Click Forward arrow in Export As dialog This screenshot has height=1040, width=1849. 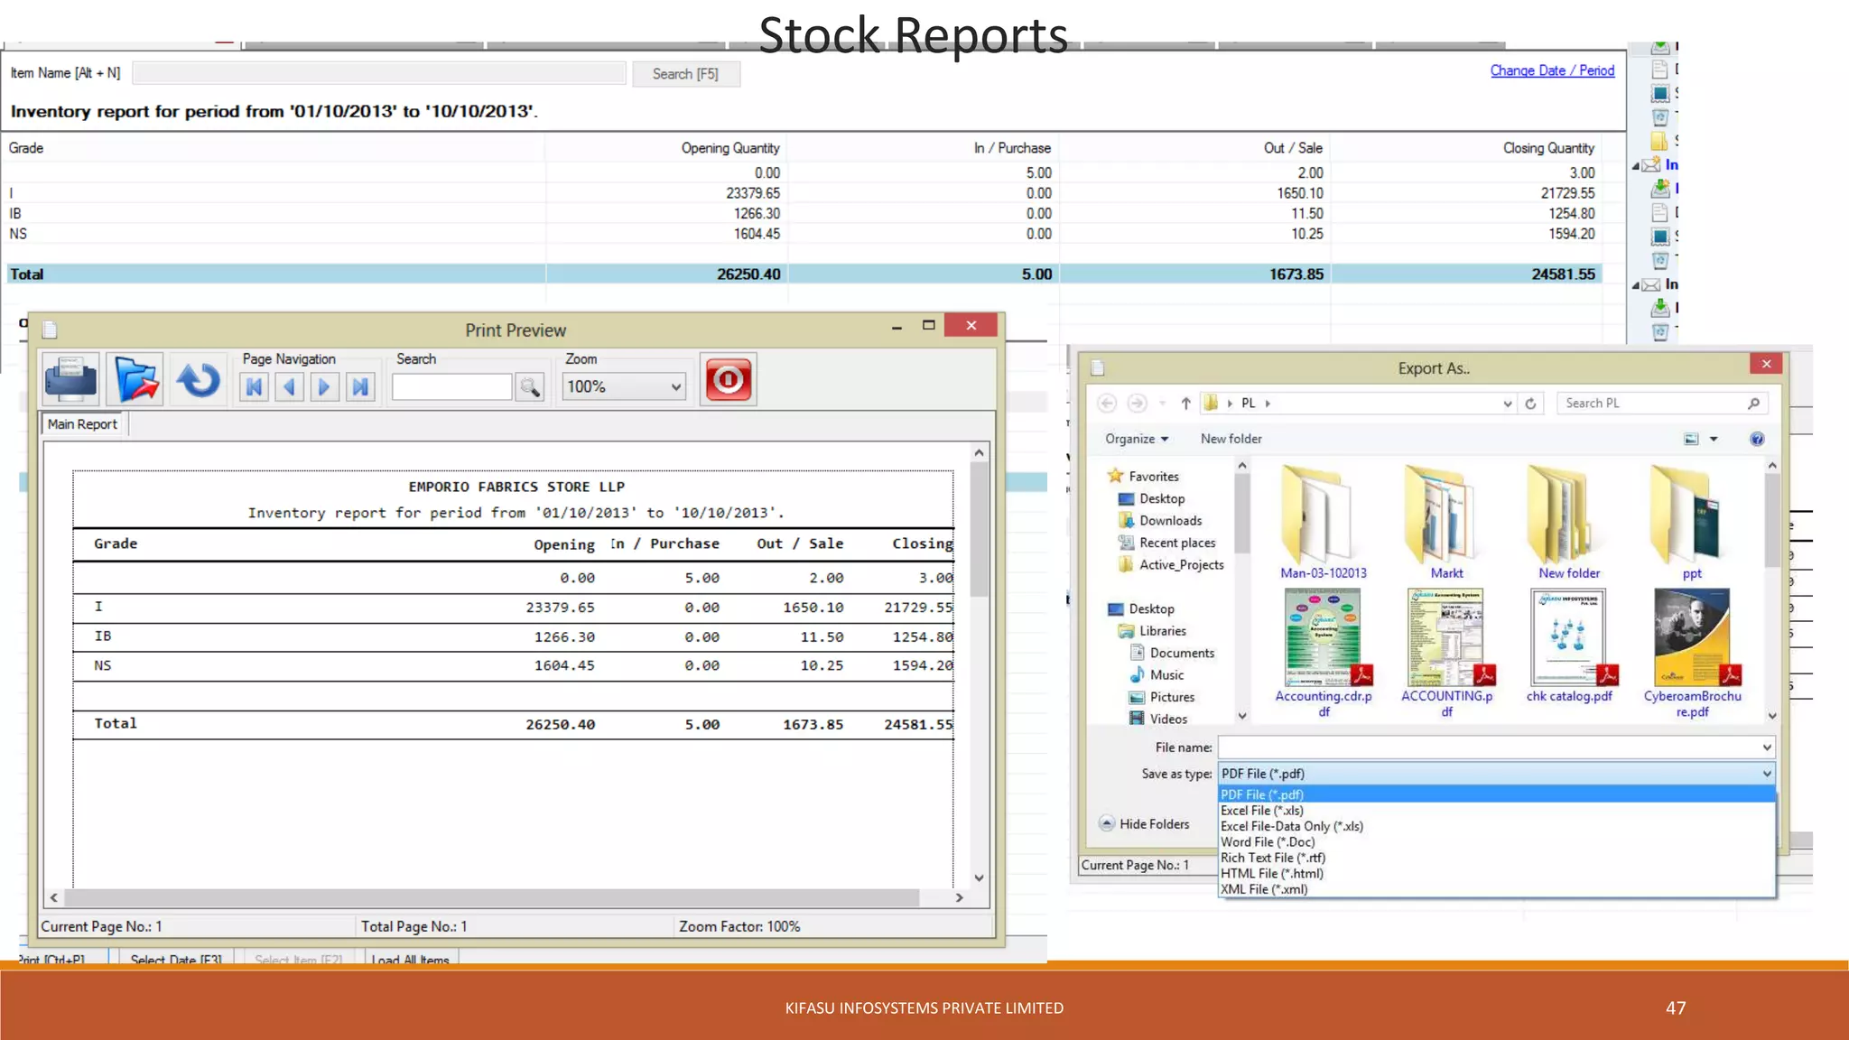coord(1138,404)
